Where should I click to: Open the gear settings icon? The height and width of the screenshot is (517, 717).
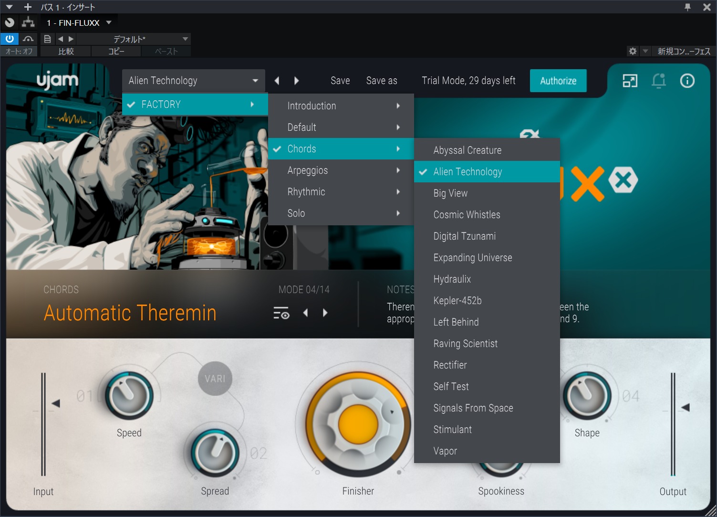633,51
